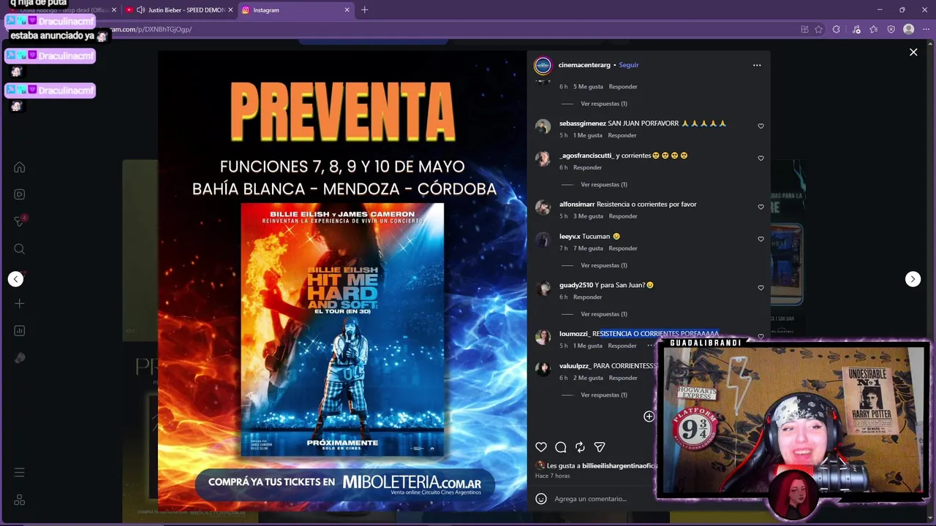Open the browser media control icon
Screen dimensions: 936x526
click(856, 29)
